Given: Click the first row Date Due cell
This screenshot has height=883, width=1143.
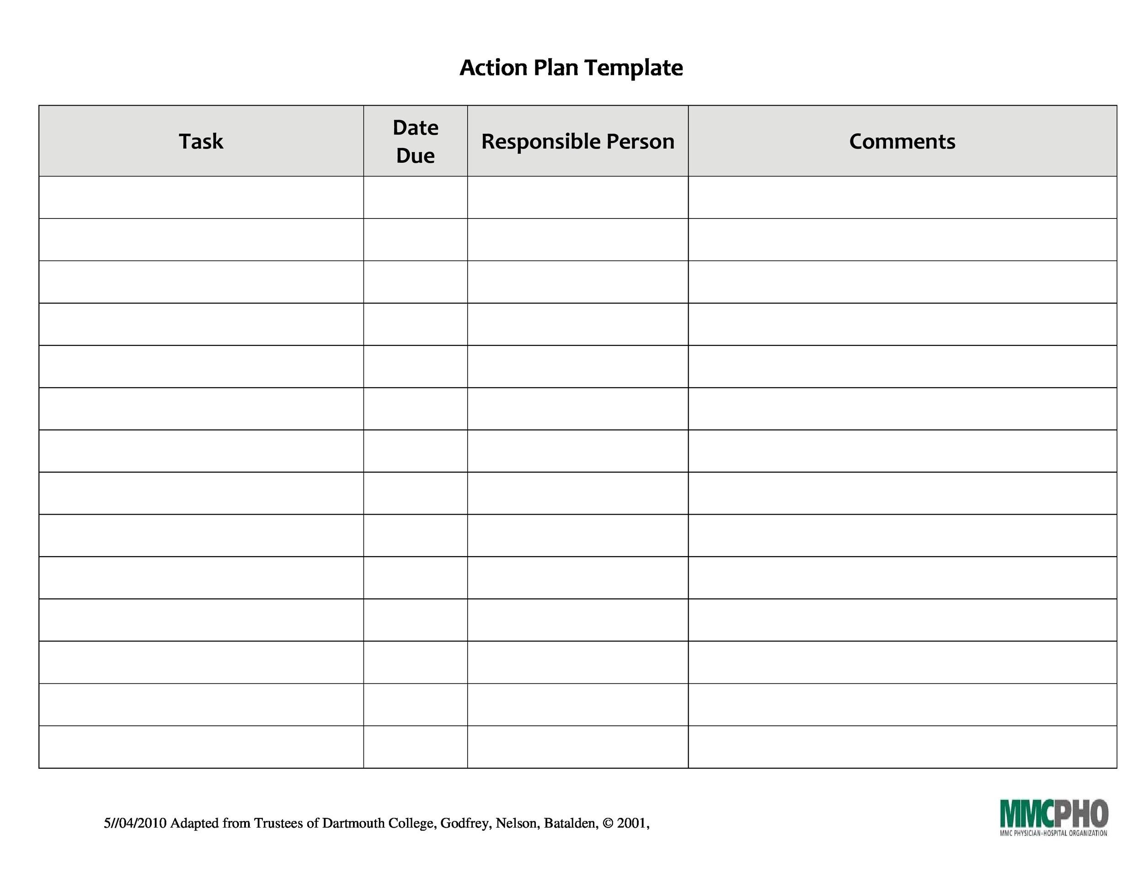Looking at the screenshot, I should (415, 197).
